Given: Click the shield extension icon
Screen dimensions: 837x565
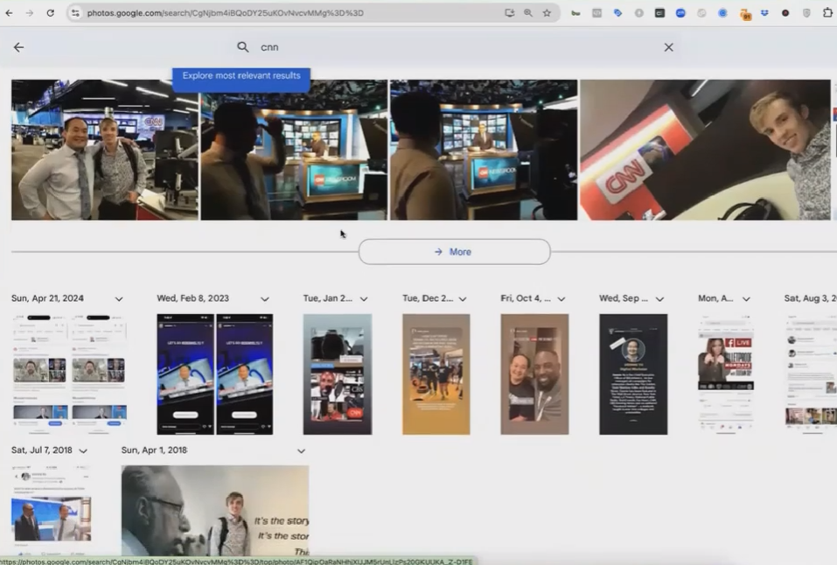Looking at the screenshot, I should coord(806,13).
